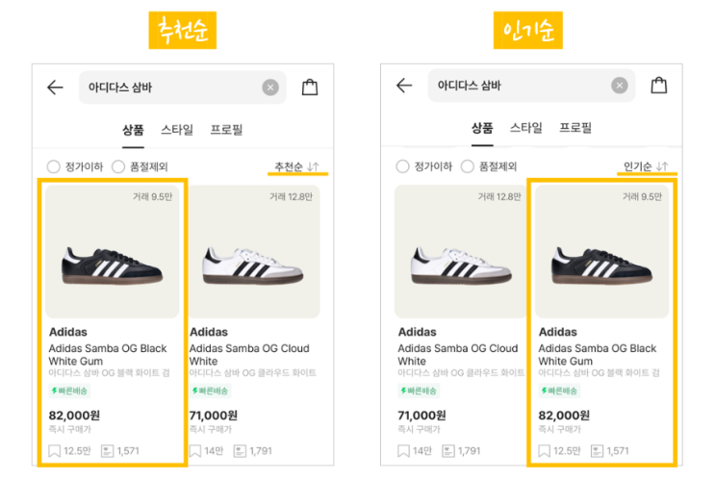Bookmark the 82,000원 shoe in left panel
The height and width of the screenshot is (480, 715).
[56, 450]
